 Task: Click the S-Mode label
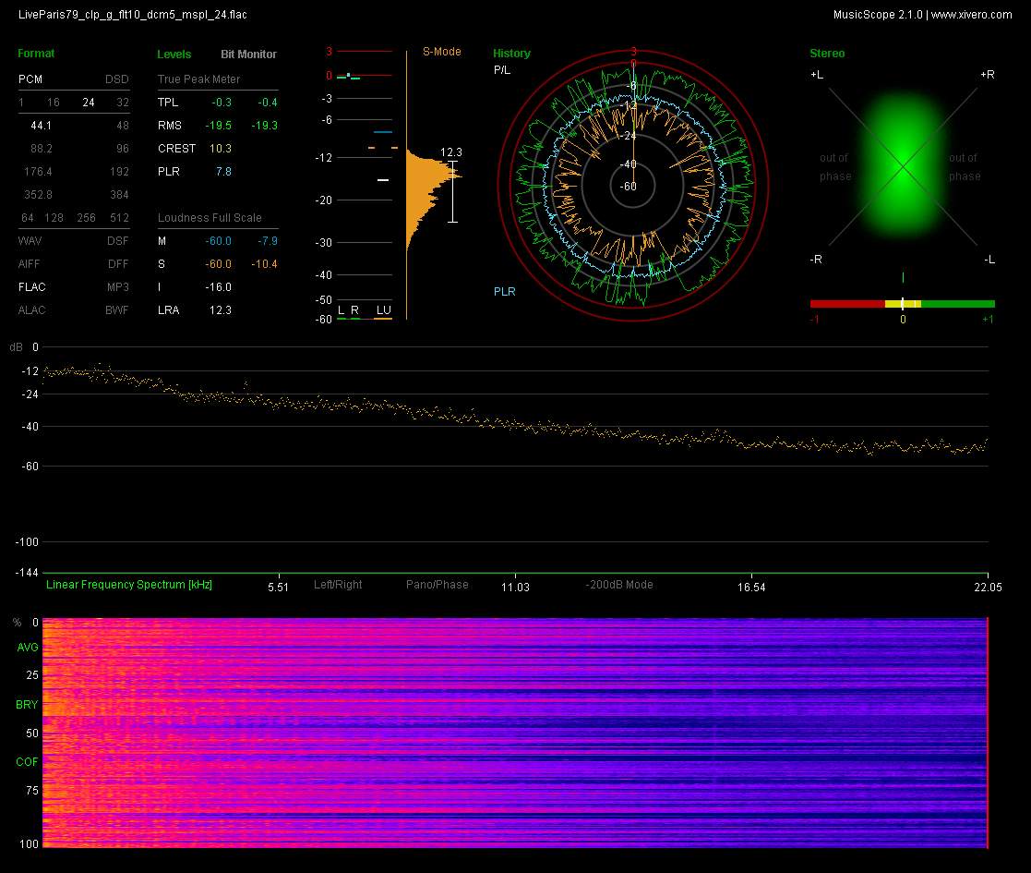441,52
